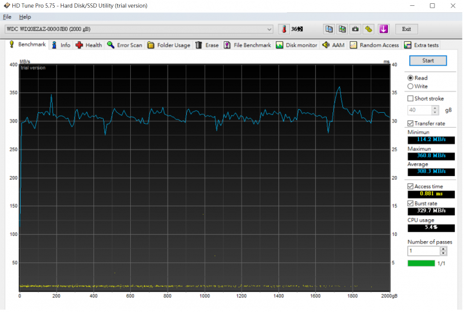Screen dimensions: 464x312
Task: Click the 0.881 ms access time value
Action: point(432,195)
